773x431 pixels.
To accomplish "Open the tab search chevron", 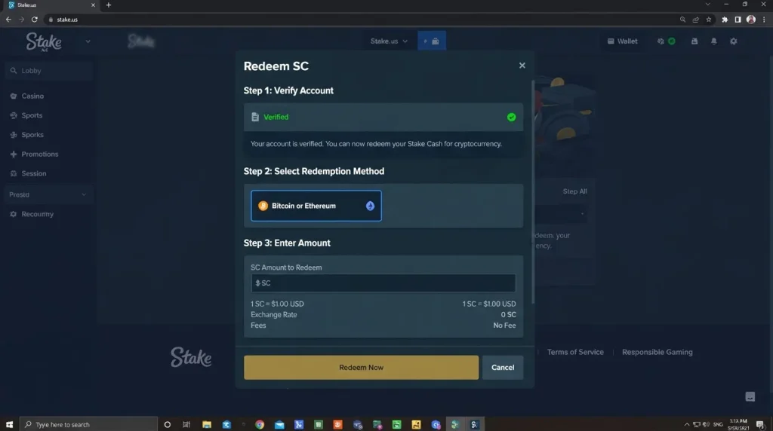I will tap(707, 5).
